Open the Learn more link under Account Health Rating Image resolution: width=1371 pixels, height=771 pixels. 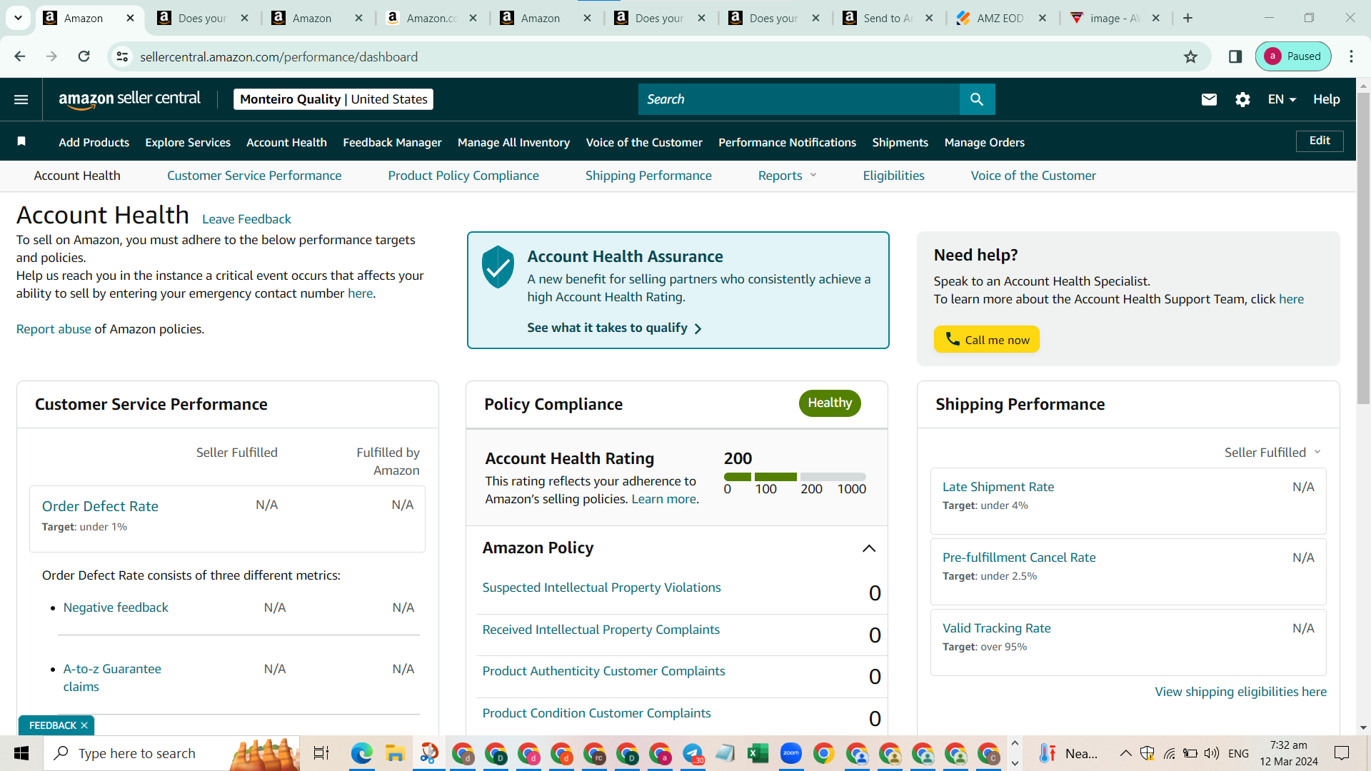tap(663, 499)
